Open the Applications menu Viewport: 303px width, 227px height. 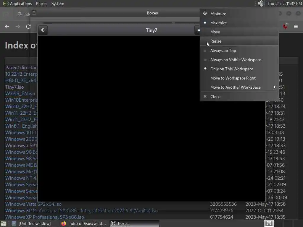[x=21, y=4]
